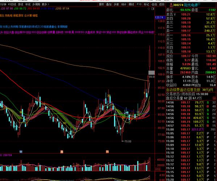Toggle the 标记 mark option

[x=146, y=4]
